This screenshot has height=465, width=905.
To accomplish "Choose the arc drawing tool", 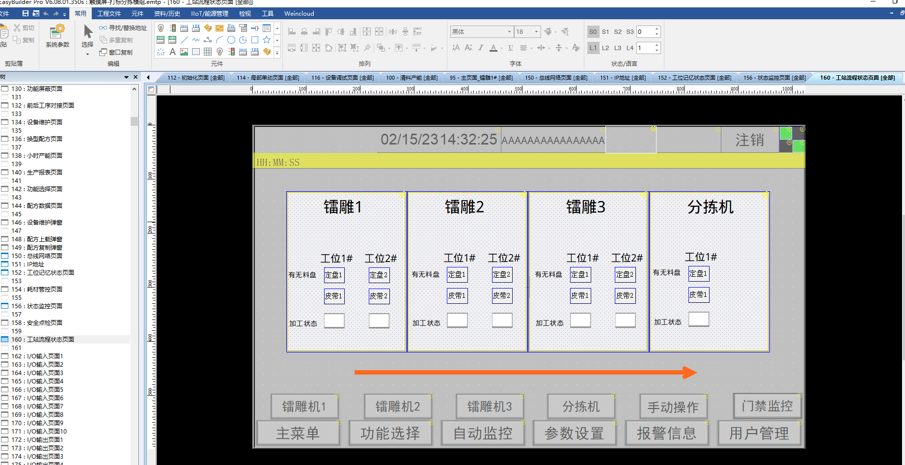I will (x=219, y=40).
